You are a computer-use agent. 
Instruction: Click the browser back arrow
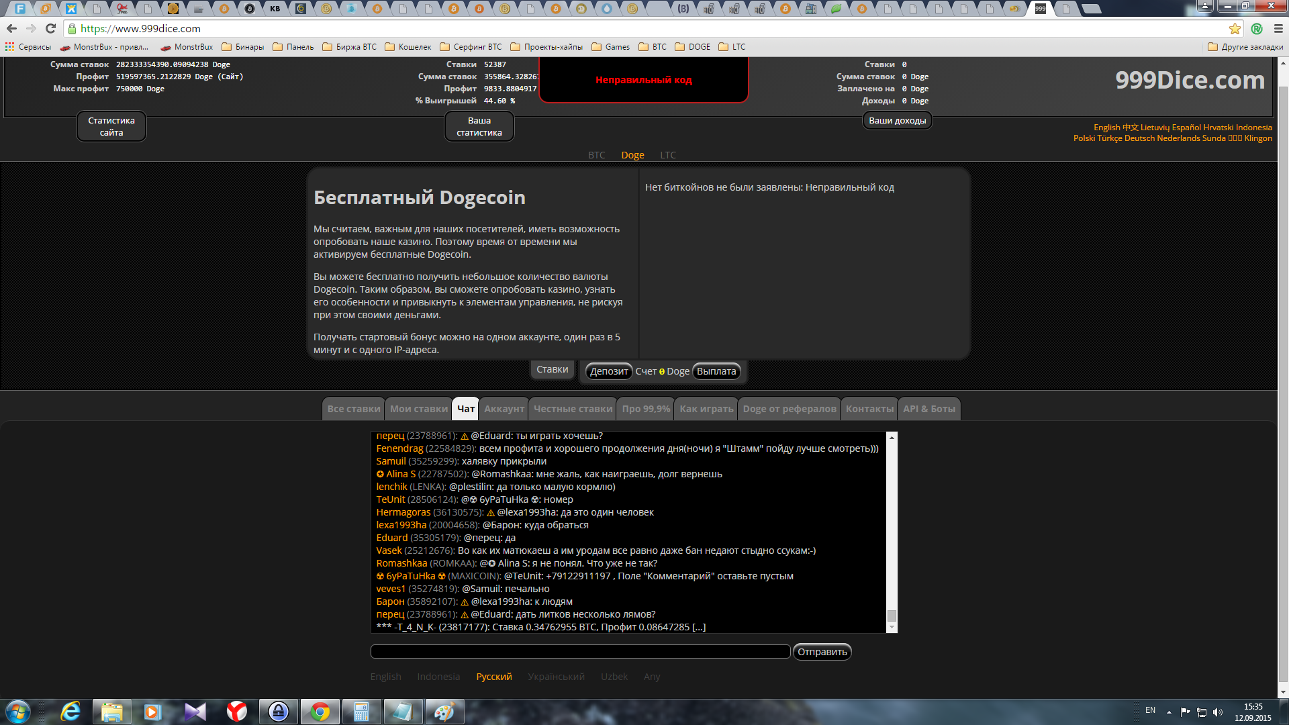(x=11, y=28)
